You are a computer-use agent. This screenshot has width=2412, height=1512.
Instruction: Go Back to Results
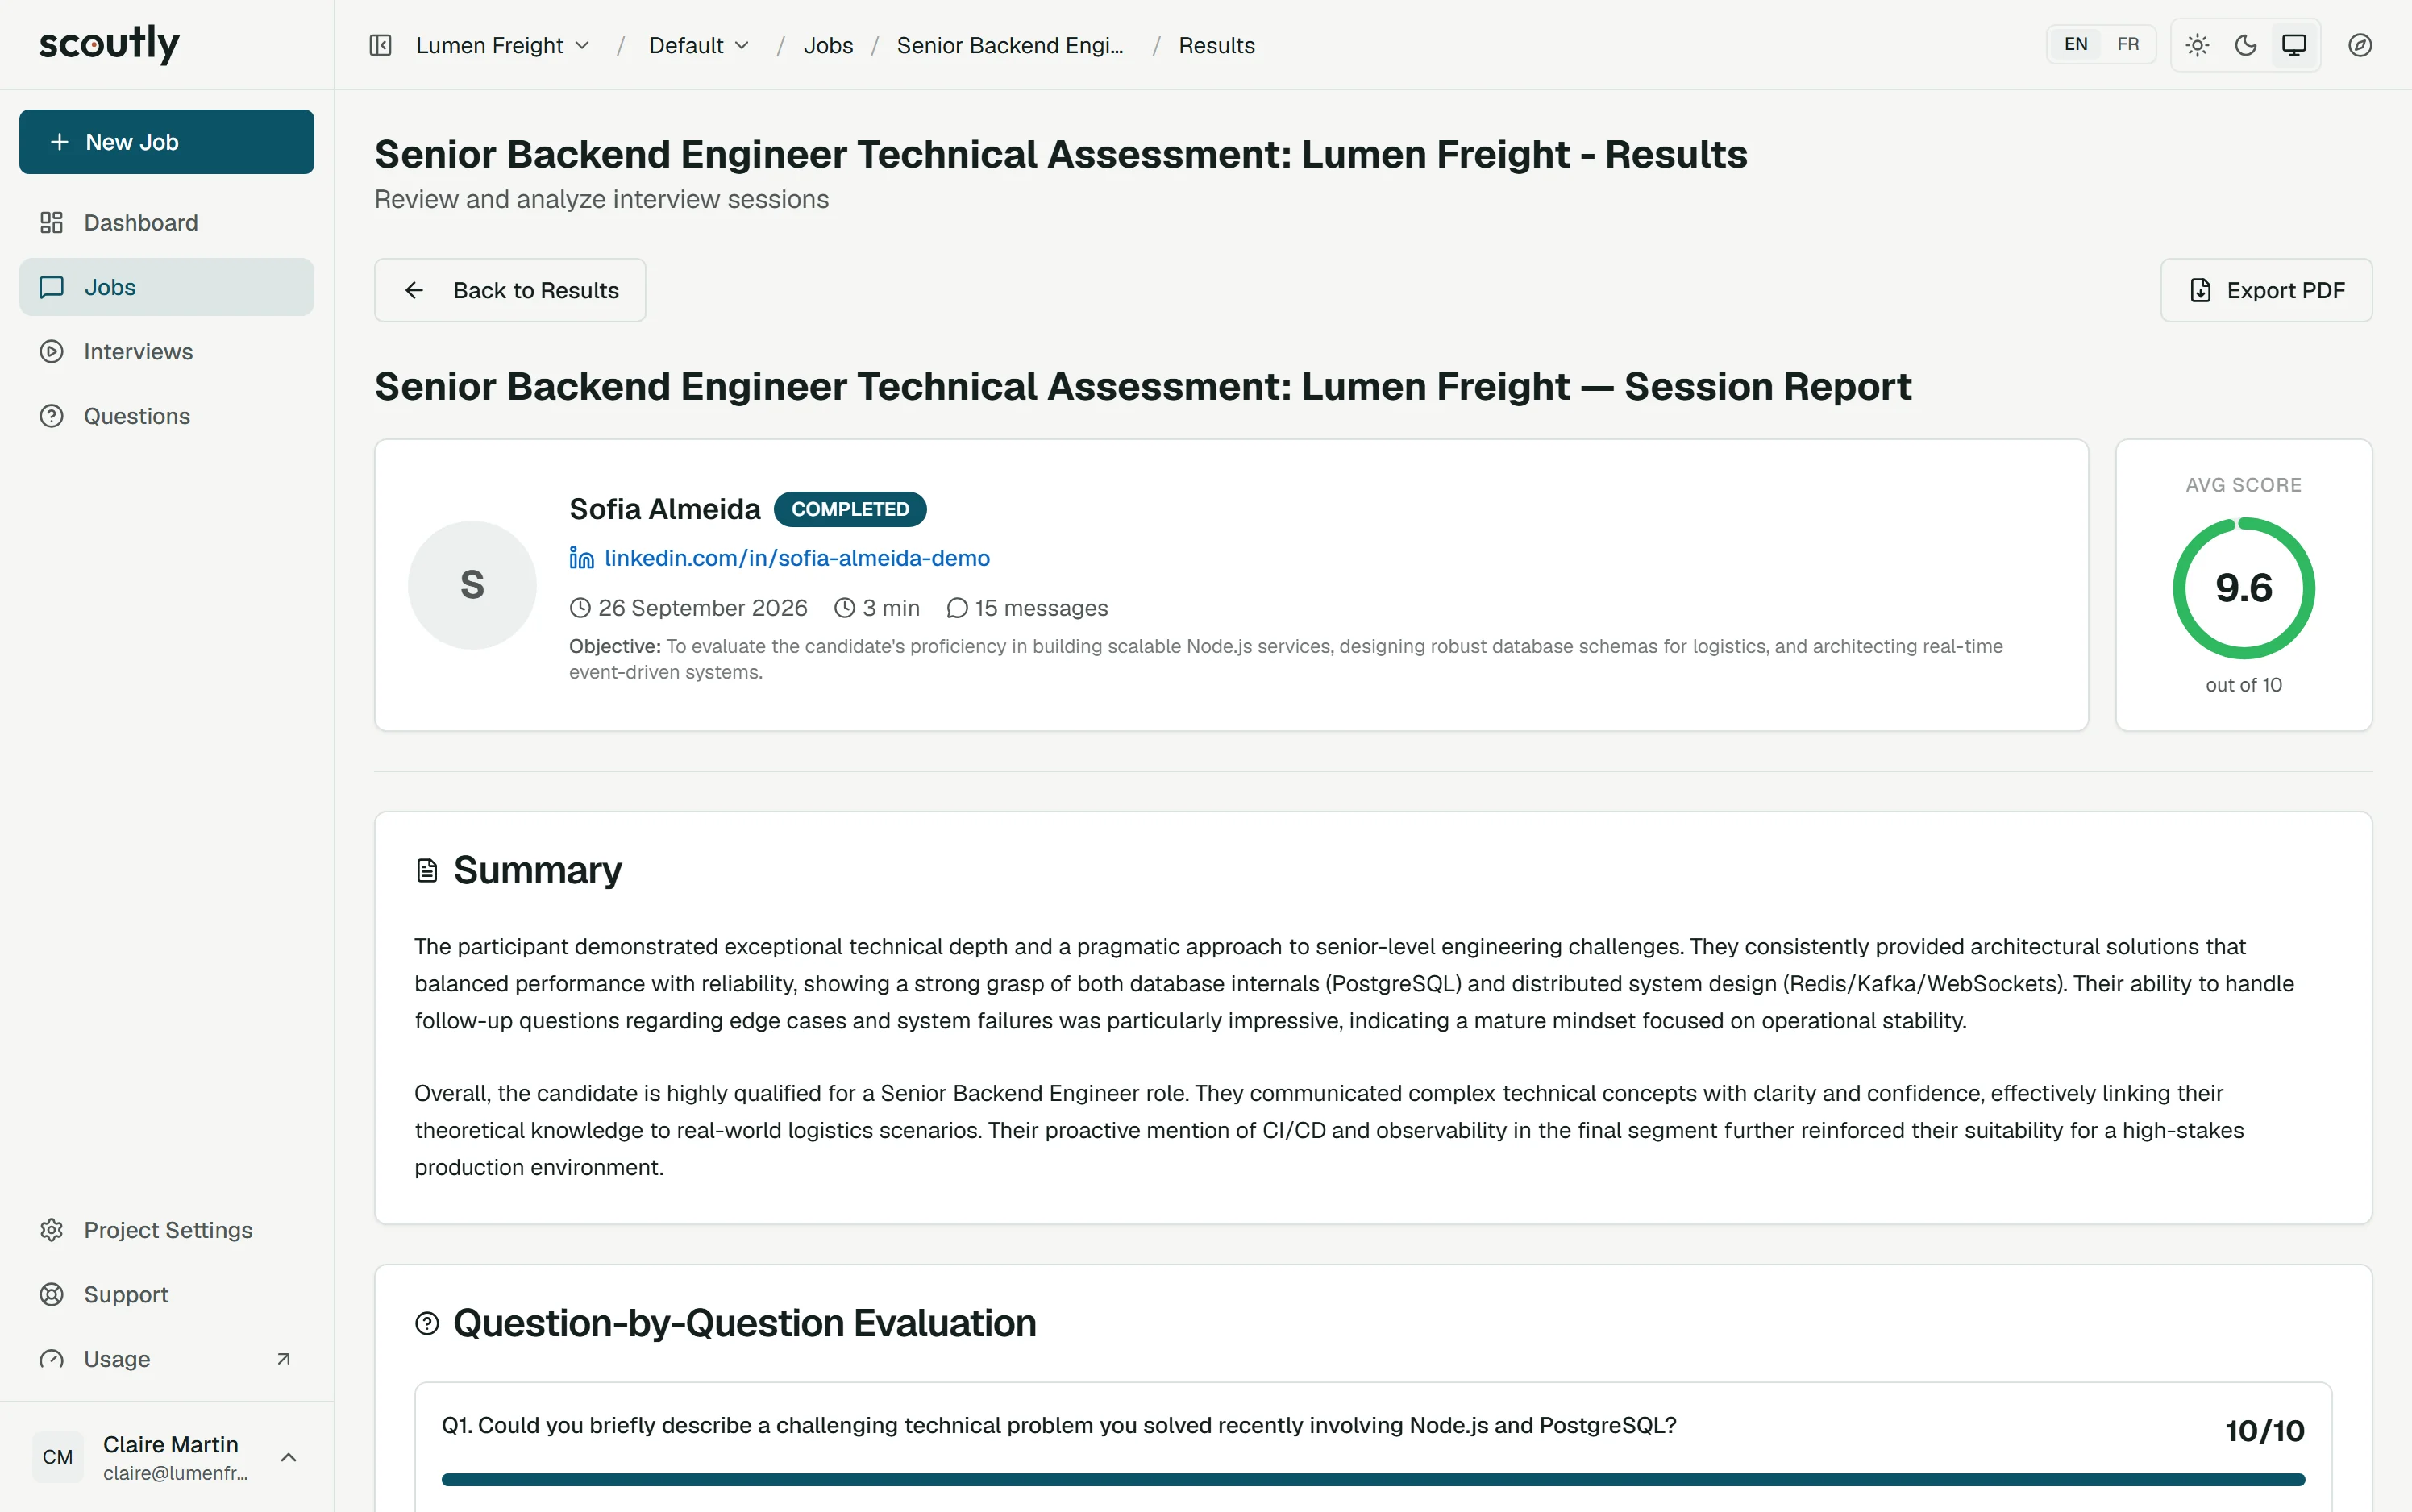510,290
